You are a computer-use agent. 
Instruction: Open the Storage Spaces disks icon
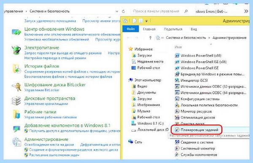16,101
